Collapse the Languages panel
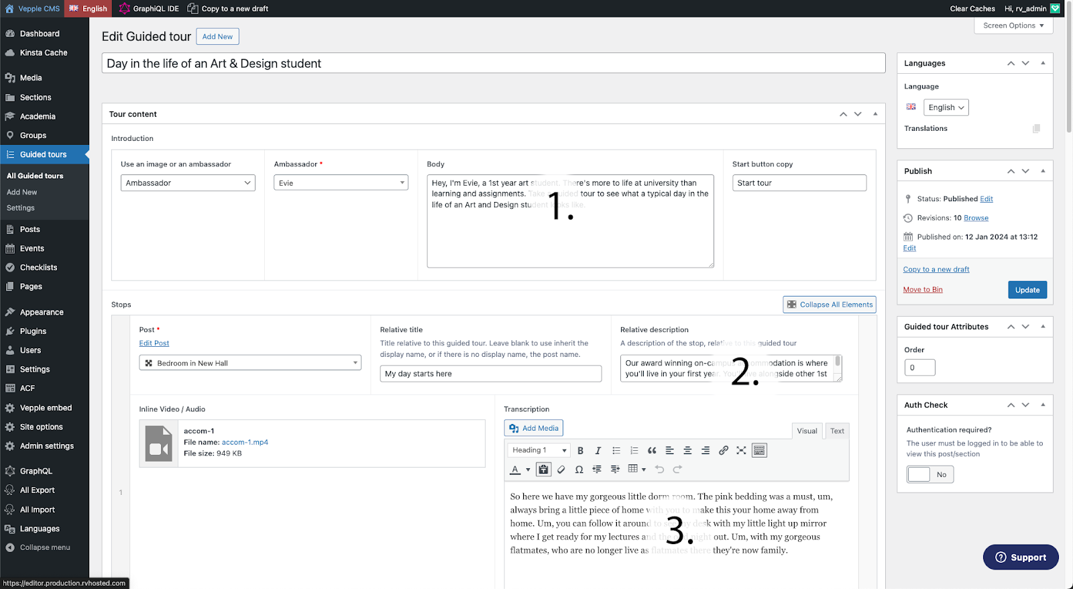The height and width of the screenshot is (589, 1073). tap(1043, 63)
